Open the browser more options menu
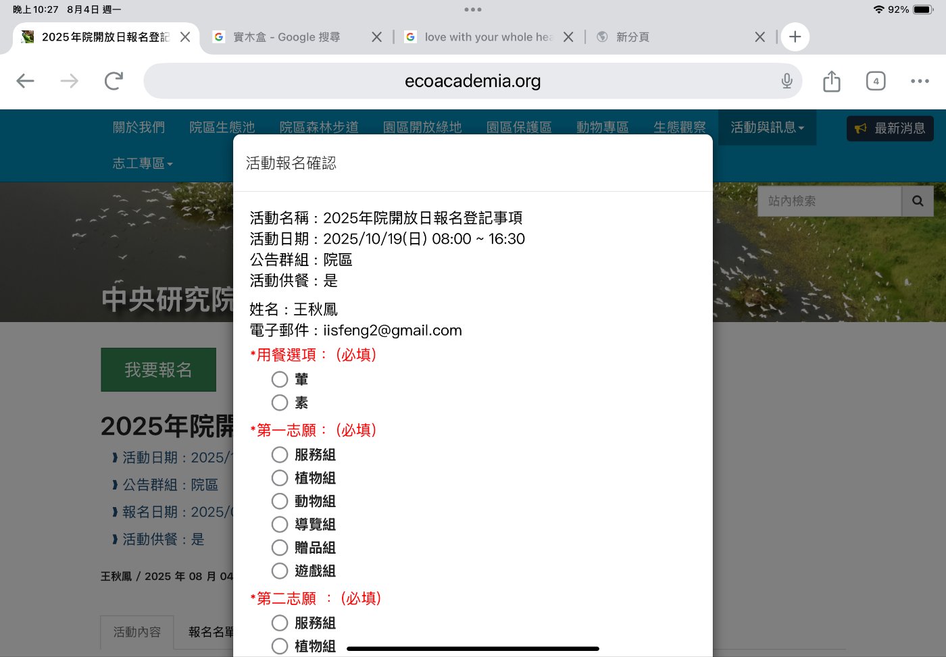The width and height of the screenshot is (946, 657). 919,81
